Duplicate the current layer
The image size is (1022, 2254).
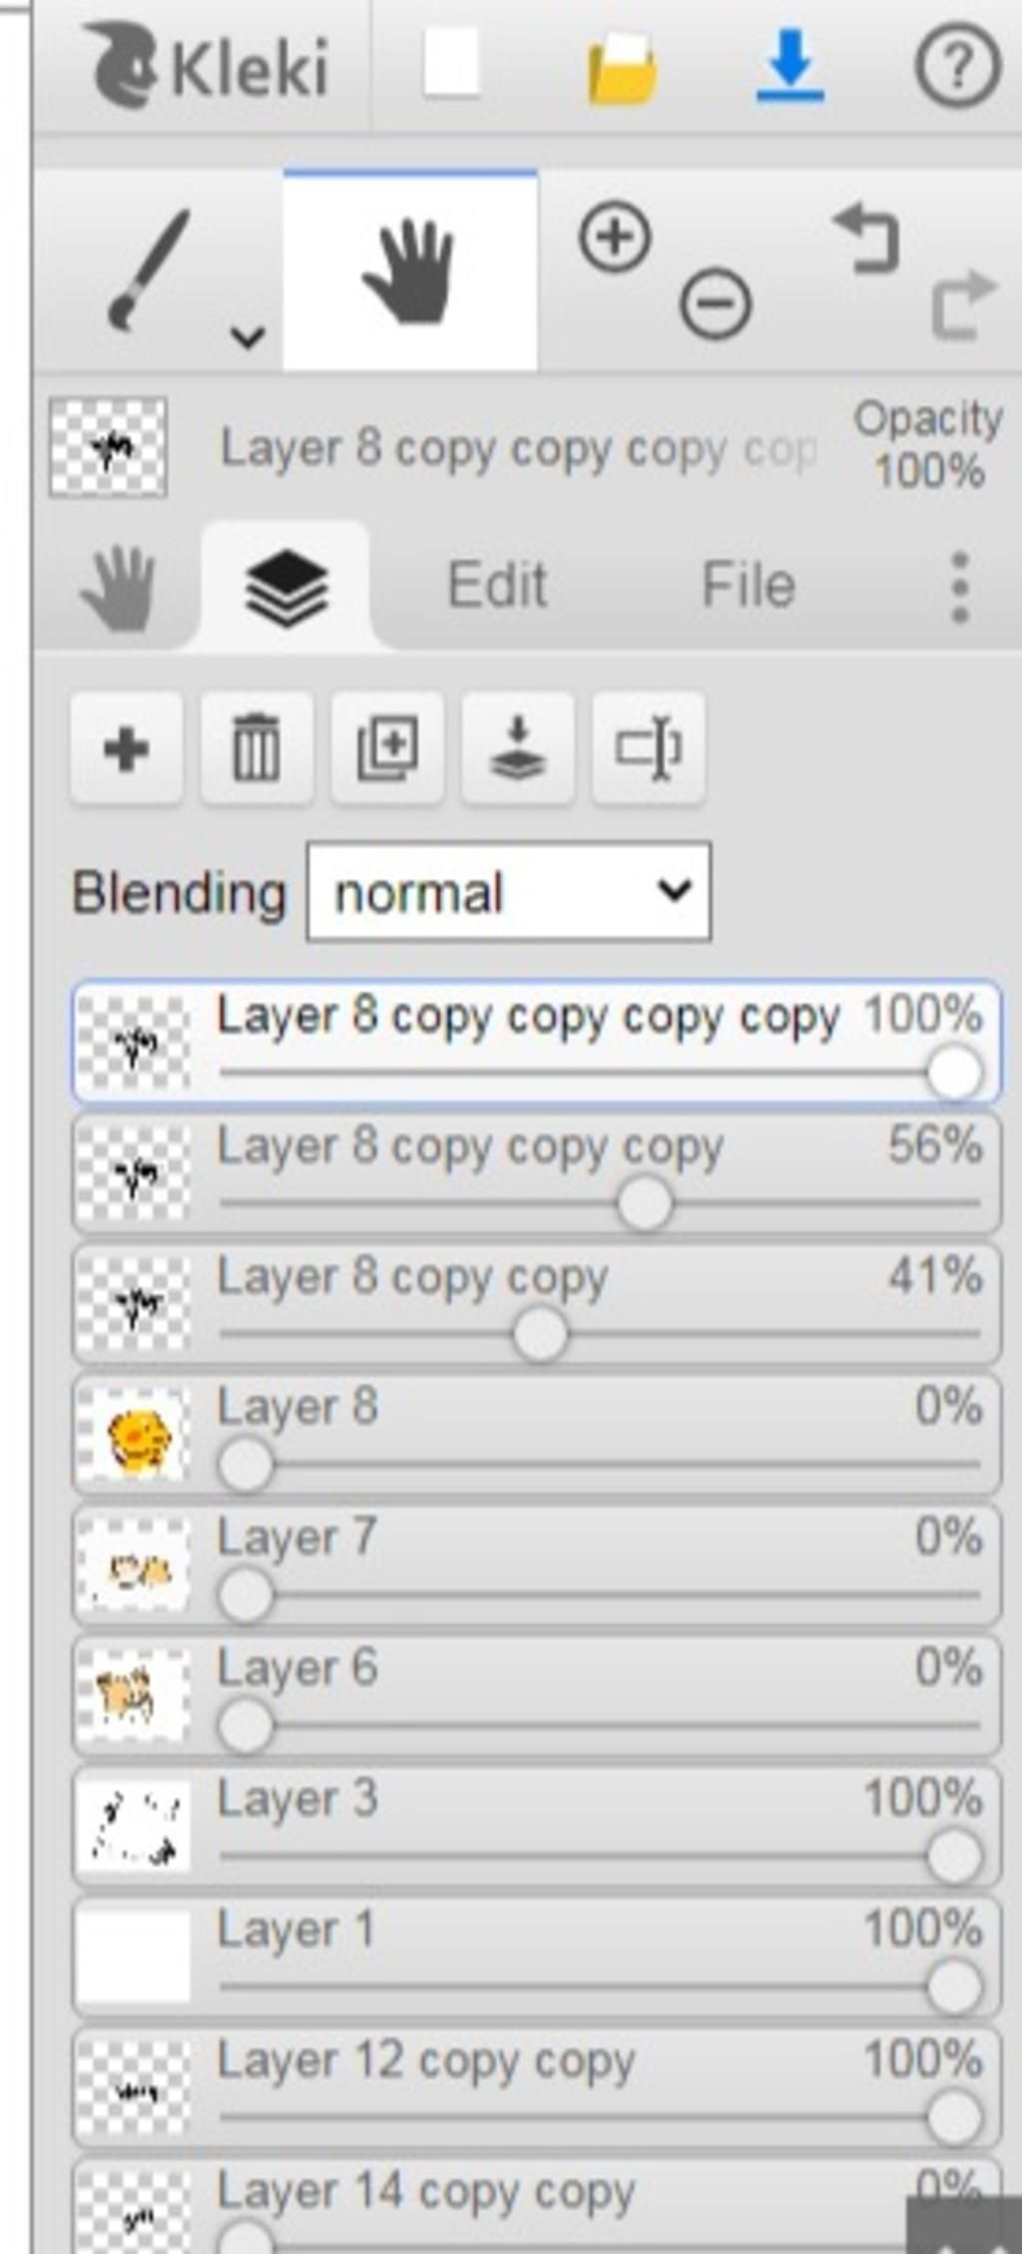[387, 748]
